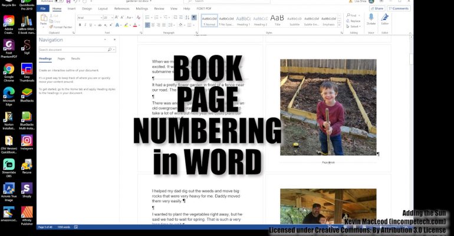Click Replace in the Editing group
Viewport: 454px width, 236px height.
353,21
